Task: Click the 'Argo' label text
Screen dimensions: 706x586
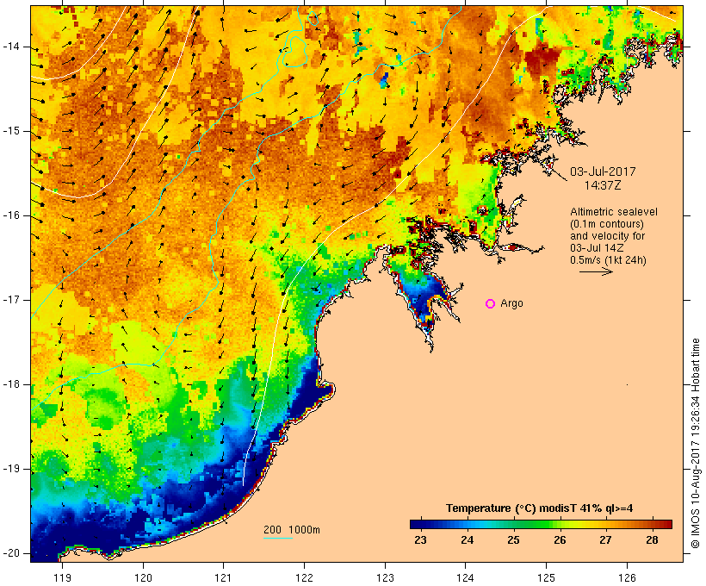Action: pyautogui.click(x=512, y=304)
